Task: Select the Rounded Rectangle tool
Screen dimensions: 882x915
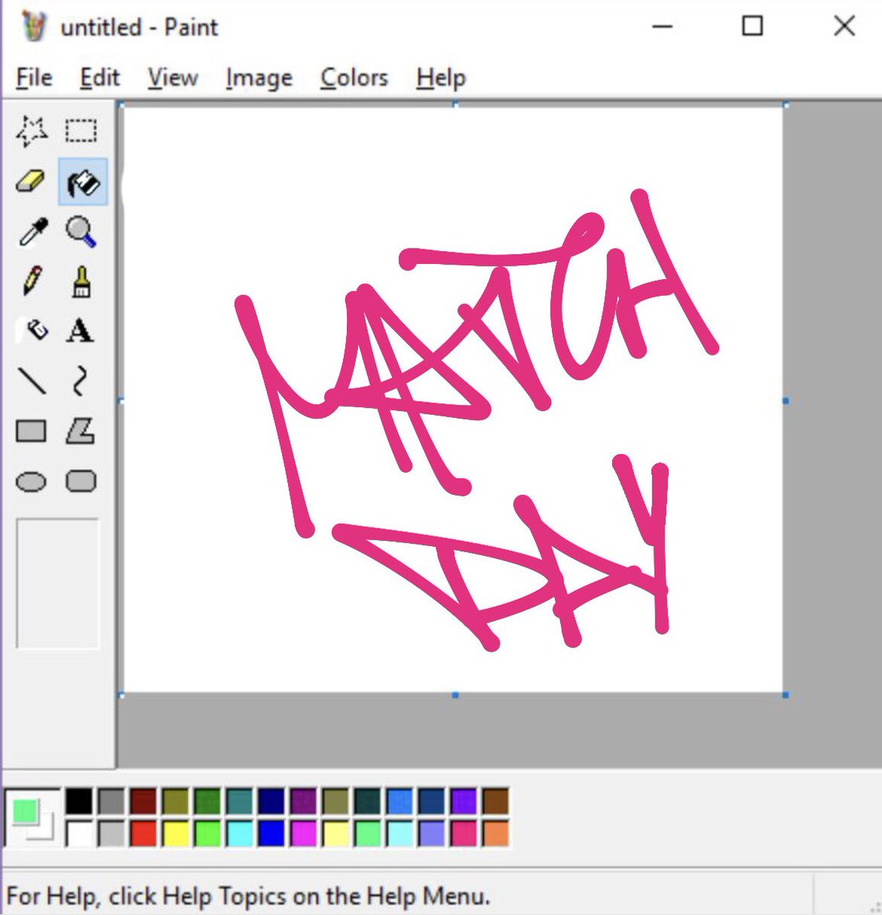Action: pyautogui.click(x=81, y=482)
